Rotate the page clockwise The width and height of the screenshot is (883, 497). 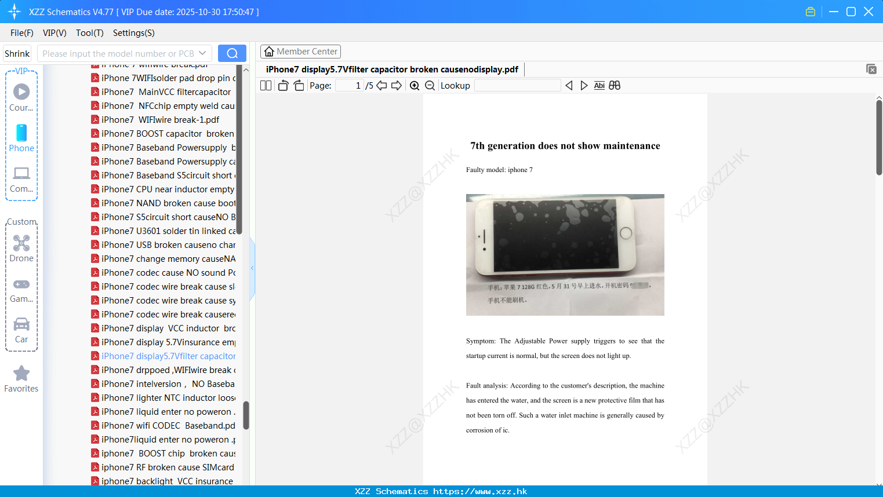click(299, 85)
